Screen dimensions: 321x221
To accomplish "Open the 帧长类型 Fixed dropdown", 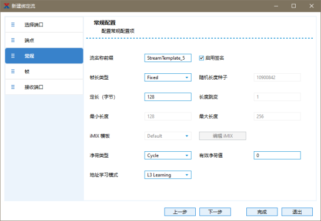I will pos(168,77).
